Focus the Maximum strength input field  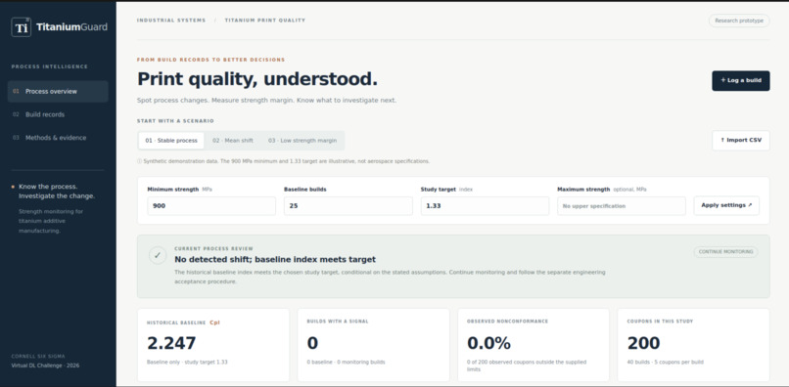tap(622, 206)
